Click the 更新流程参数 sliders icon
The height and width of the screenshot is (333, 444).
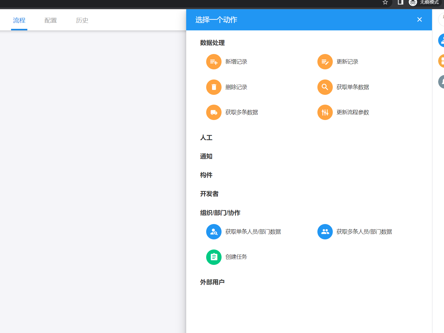pos(325,112)
